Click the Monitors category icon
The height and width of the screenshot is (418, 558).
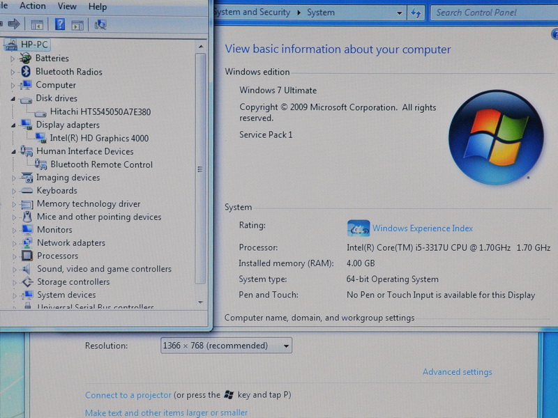pyautogui.click(x=27, y=230)
